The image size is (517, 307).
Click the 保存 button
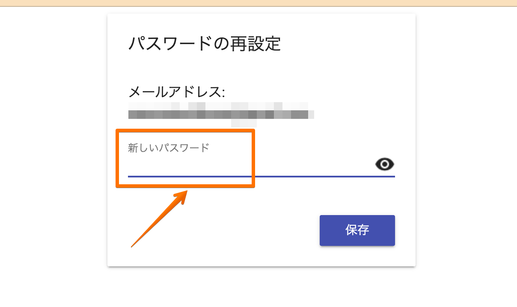coord(357,230)
